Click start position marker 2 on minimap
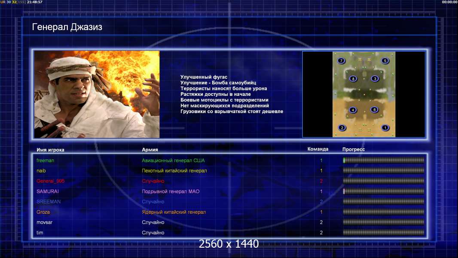Viewport: 458px width, 258px height. (342, 128)
